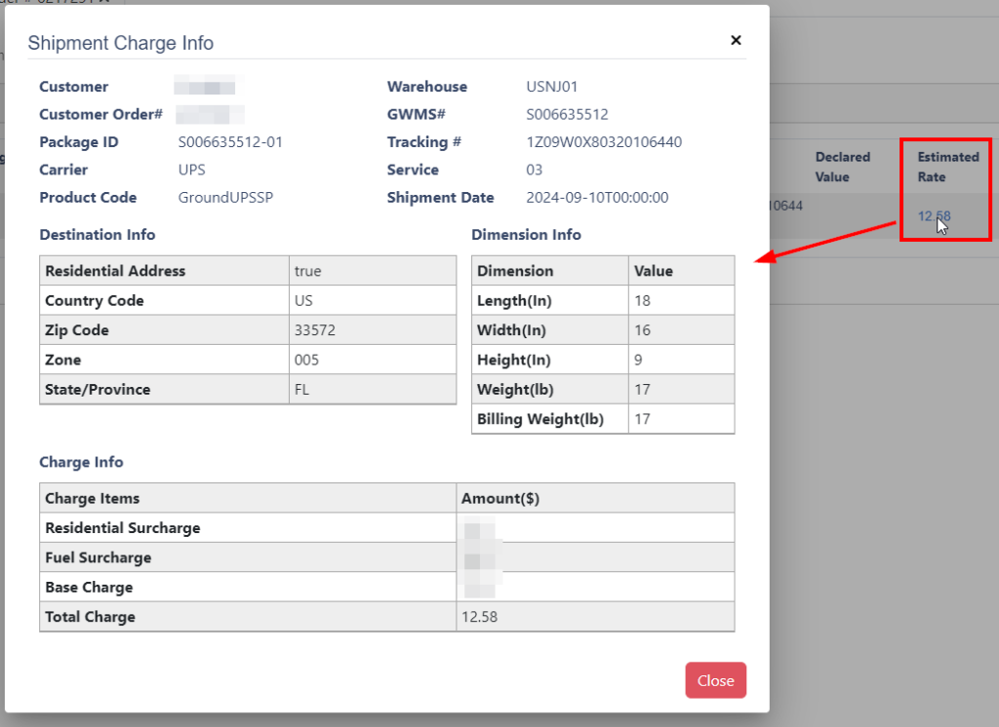Click the Customer Order# label
This screenshot has height=727, width=999.
[100, 115]
